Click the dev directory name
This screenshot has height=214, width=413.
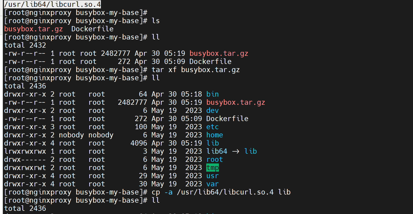coord(212,111)
